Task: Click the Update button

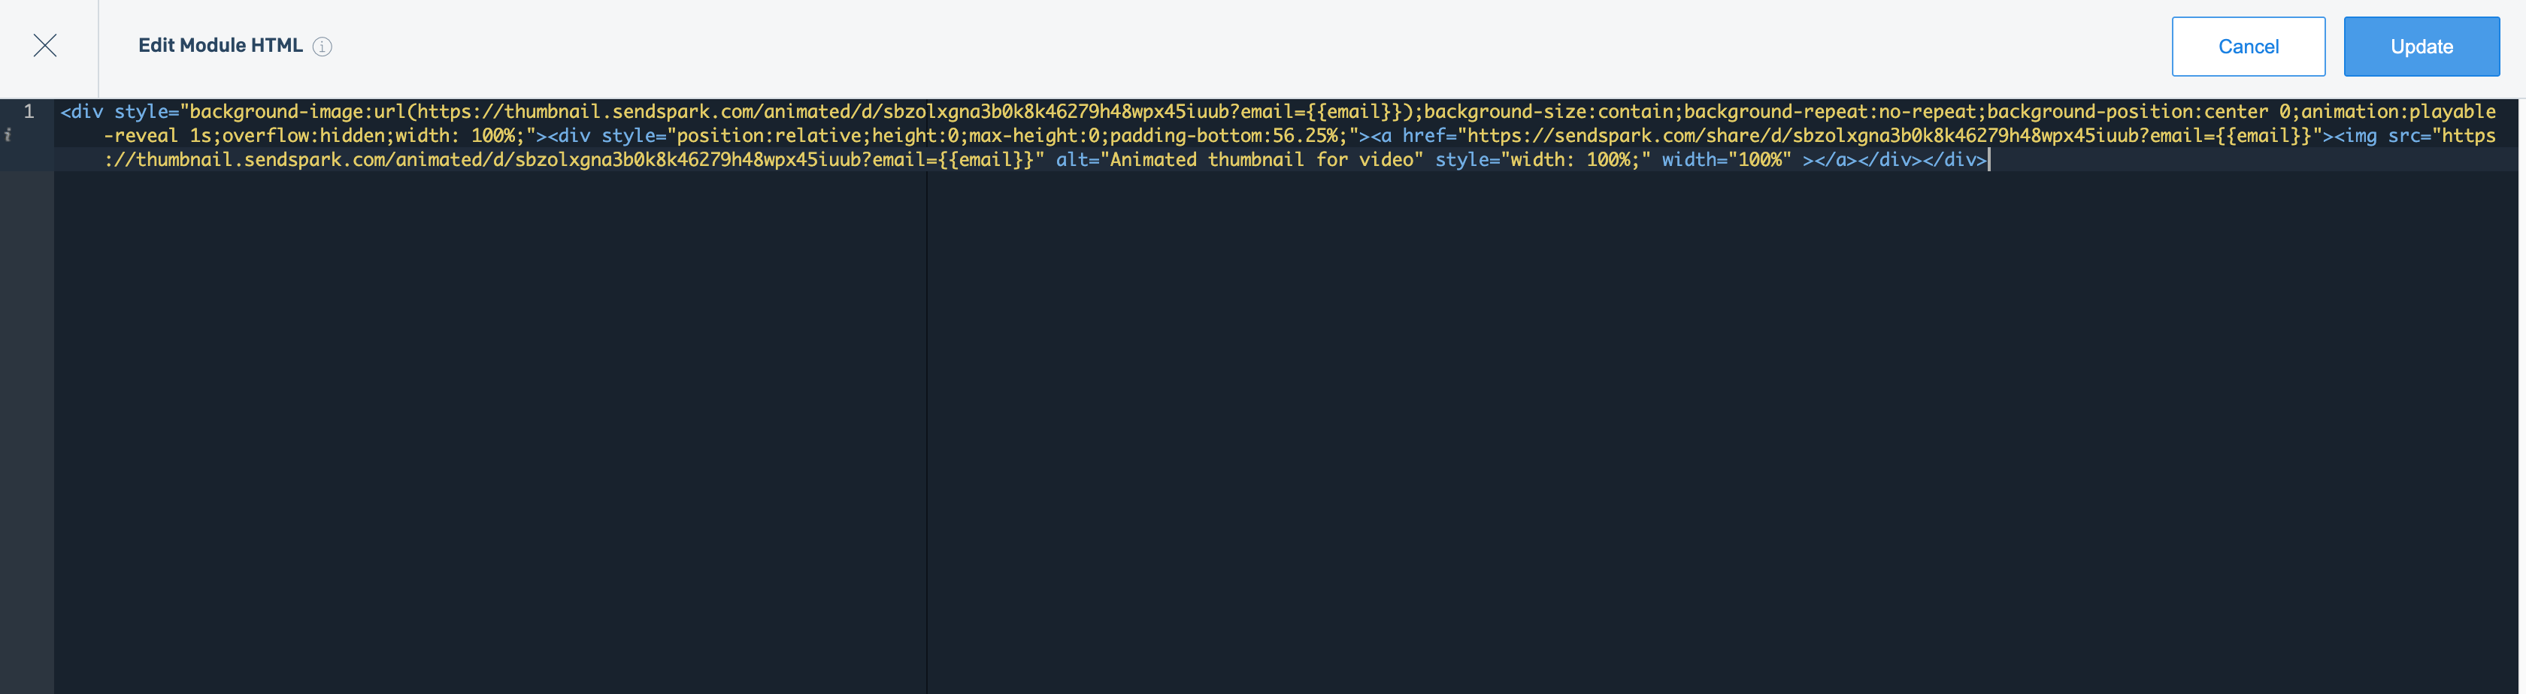Action: coord(2421,46)
